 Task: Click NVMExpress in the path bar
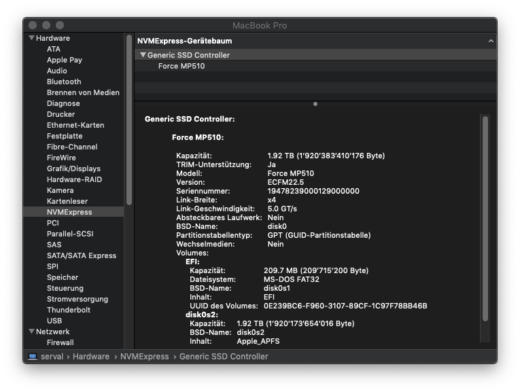(144, 357)
